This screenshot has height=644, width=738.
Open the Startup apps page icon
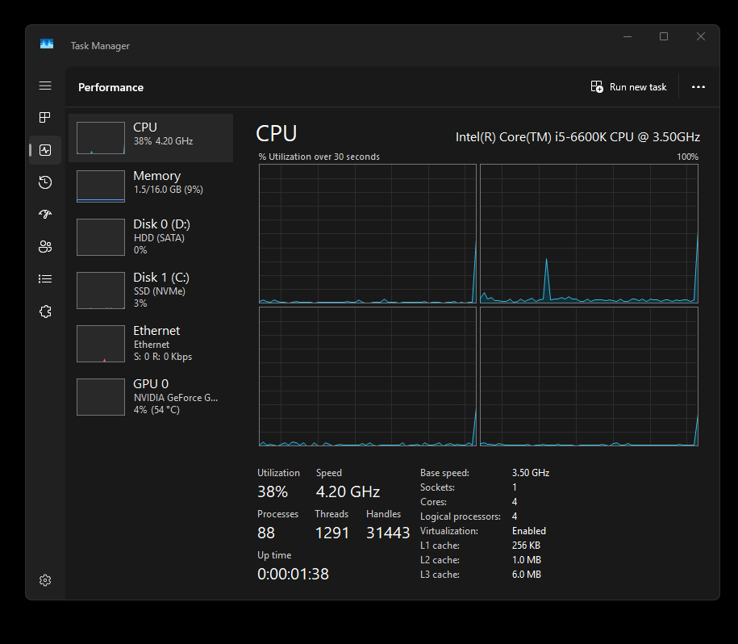click(x=45, y=214)
